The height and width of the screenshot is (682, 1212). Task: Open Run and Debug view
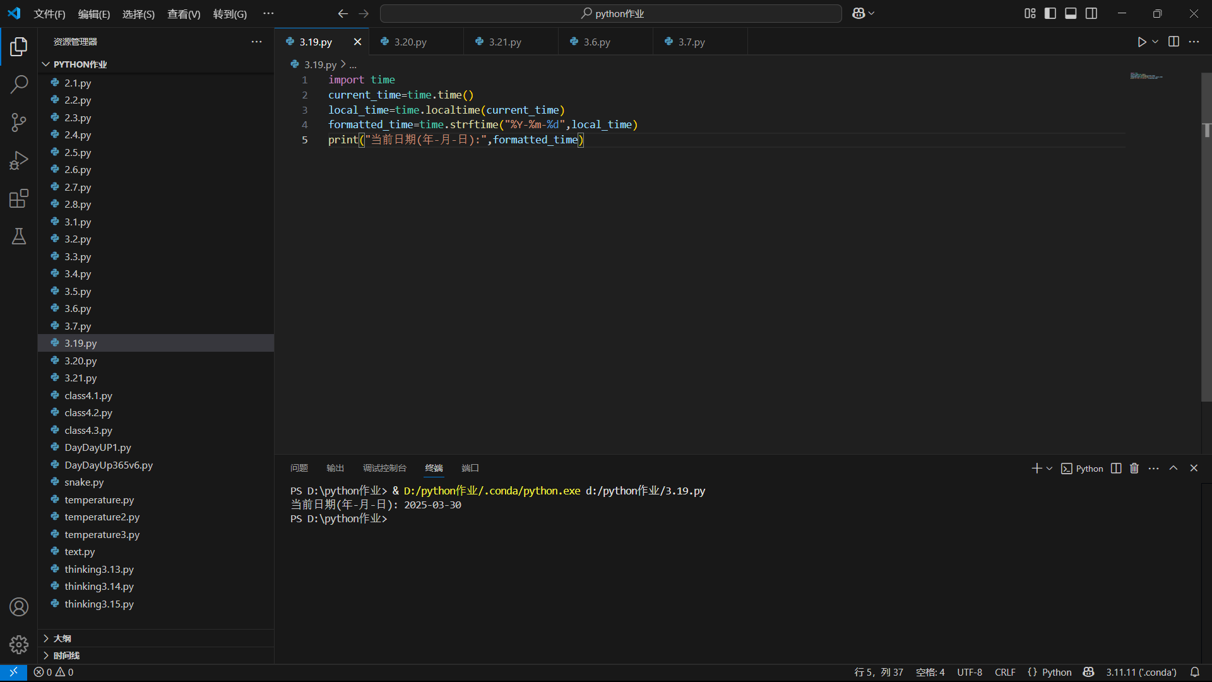(x=19, y=160)
